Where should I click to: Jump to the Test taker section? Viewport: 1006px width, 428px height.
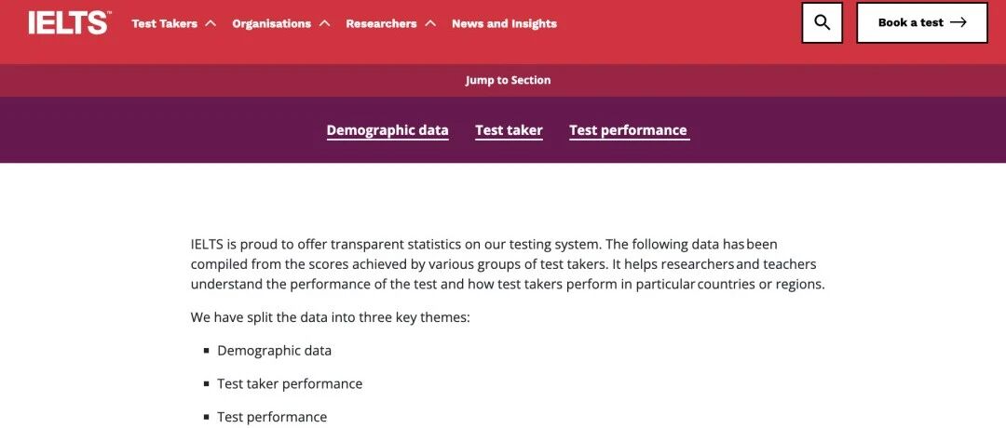pos(509,130)
